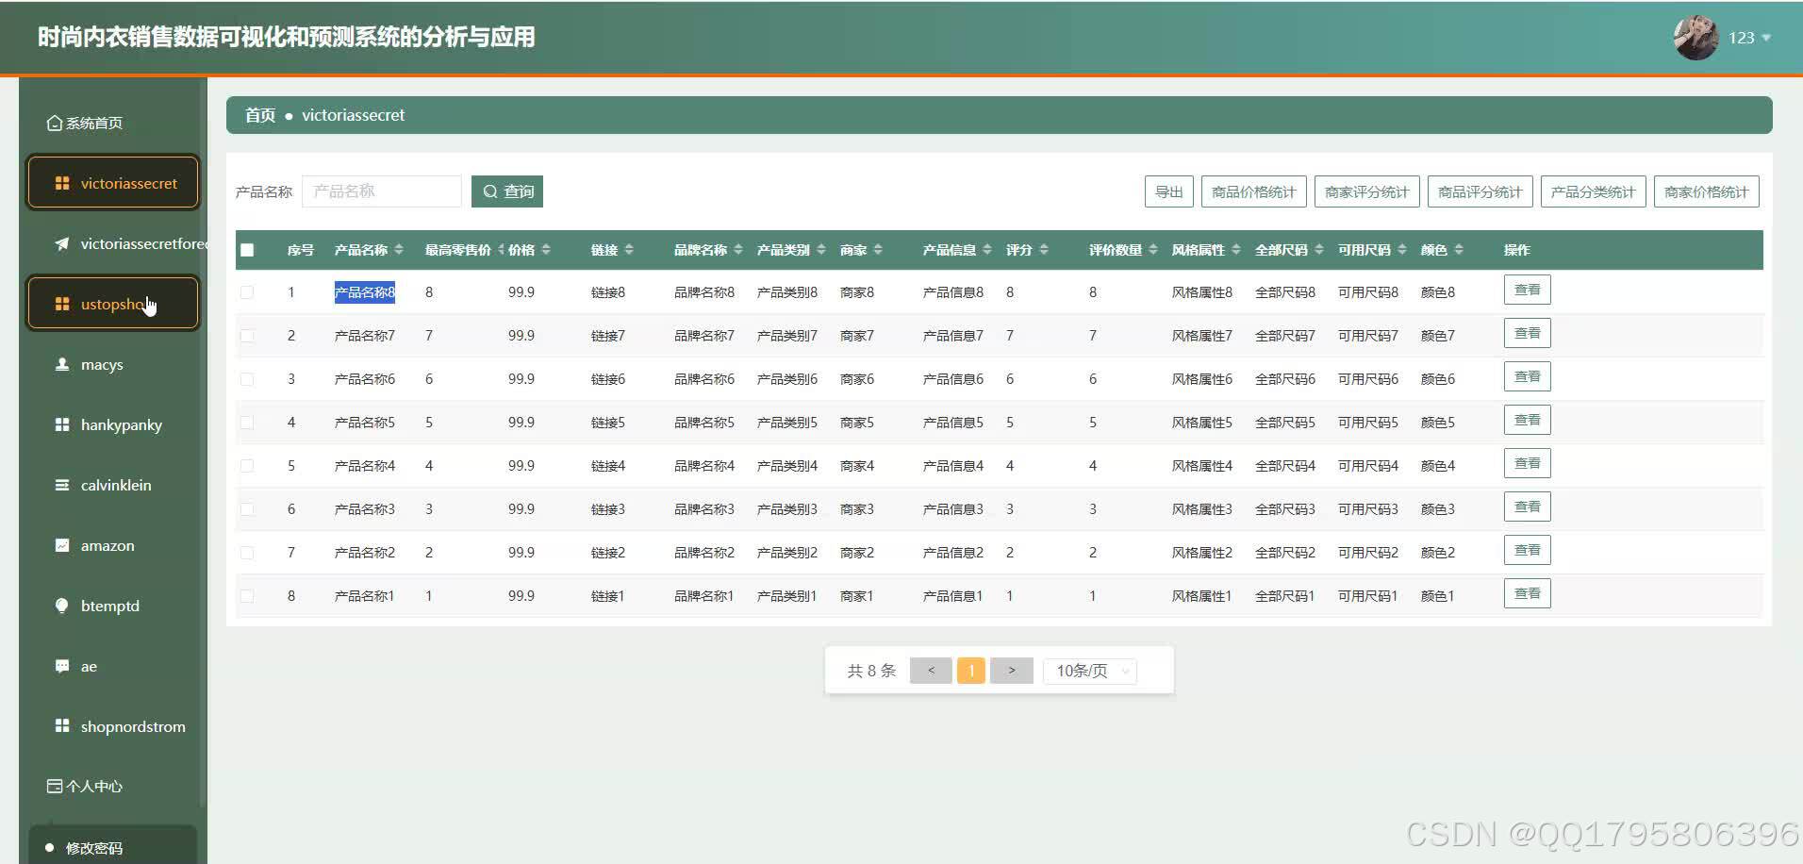Sort by 商家 column arrows

click(878, 250)
